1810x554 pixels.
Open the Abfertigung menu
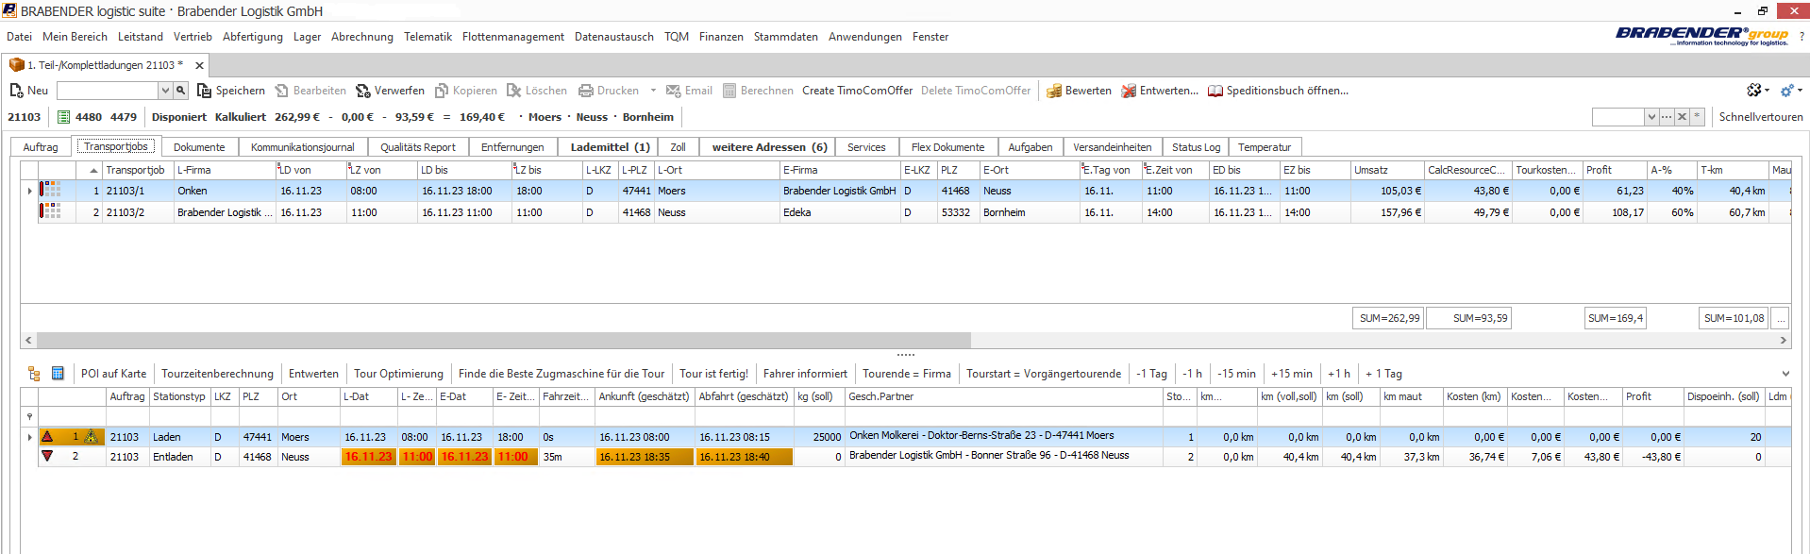(252, 37)
